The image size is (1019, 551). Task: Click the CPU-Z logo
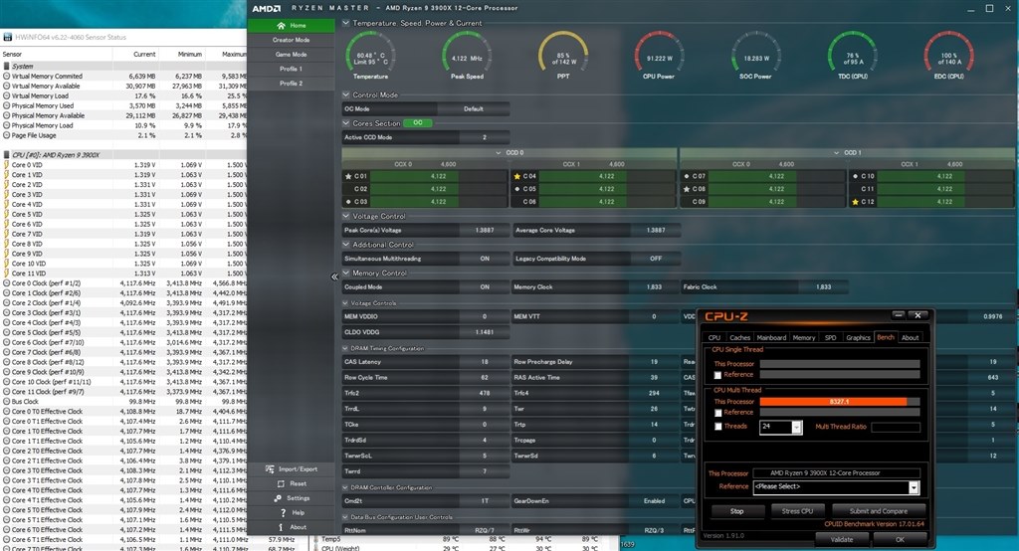[x=725, y=316]
